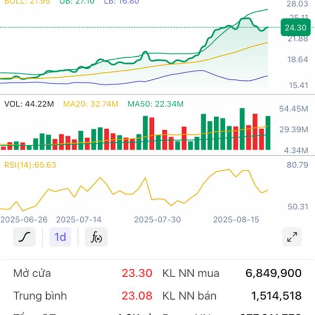Click the KL NN mua value 6,849,900

274,273
